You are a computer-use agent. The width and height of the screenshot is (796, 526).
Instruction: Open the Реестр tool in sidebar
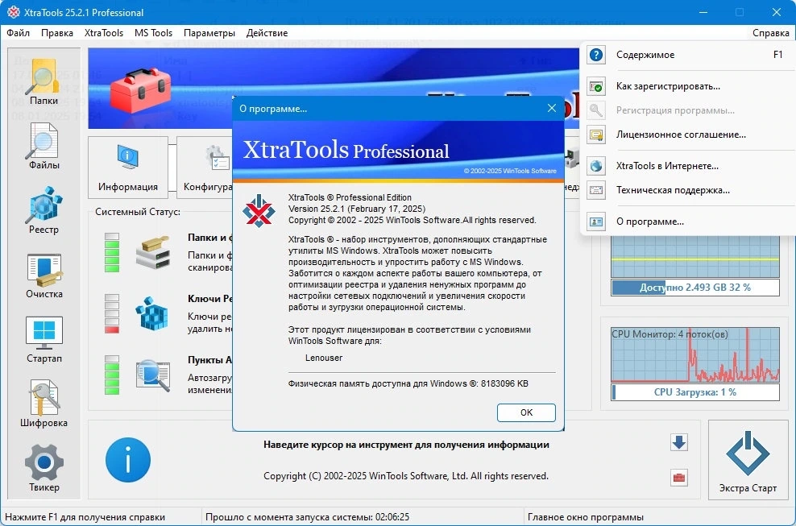click(x=44, y=210)
